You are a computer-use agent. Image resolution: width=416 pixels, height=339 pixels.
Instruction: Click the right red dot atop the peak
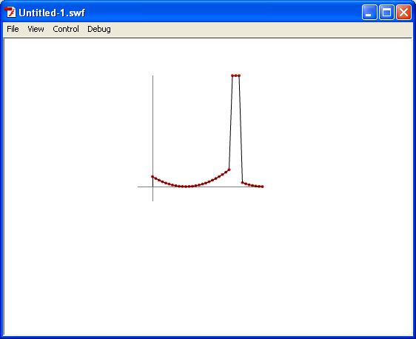point(239,75)
